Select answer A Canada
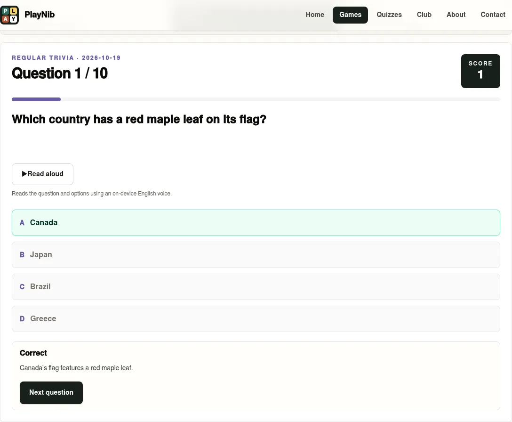The height and width of the screenshot is (422, 512). pos(256,223)
